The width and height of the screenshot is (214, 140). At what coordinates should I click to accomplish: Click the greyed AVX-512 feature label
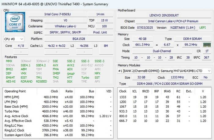87,65
